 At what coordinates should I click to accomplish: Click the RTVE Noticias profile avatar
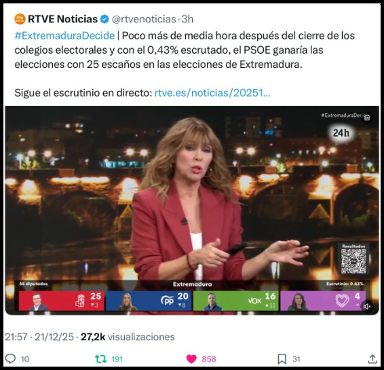click(x=20, y=19)
